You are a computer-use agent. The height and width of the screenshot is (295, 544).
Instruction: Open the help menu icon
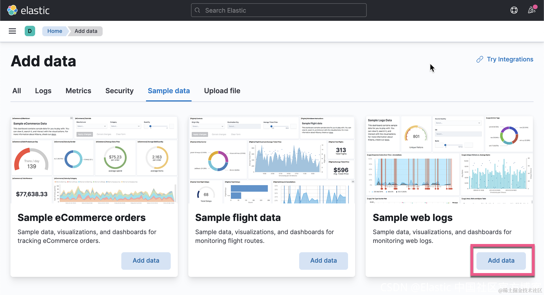click(514, 10)
